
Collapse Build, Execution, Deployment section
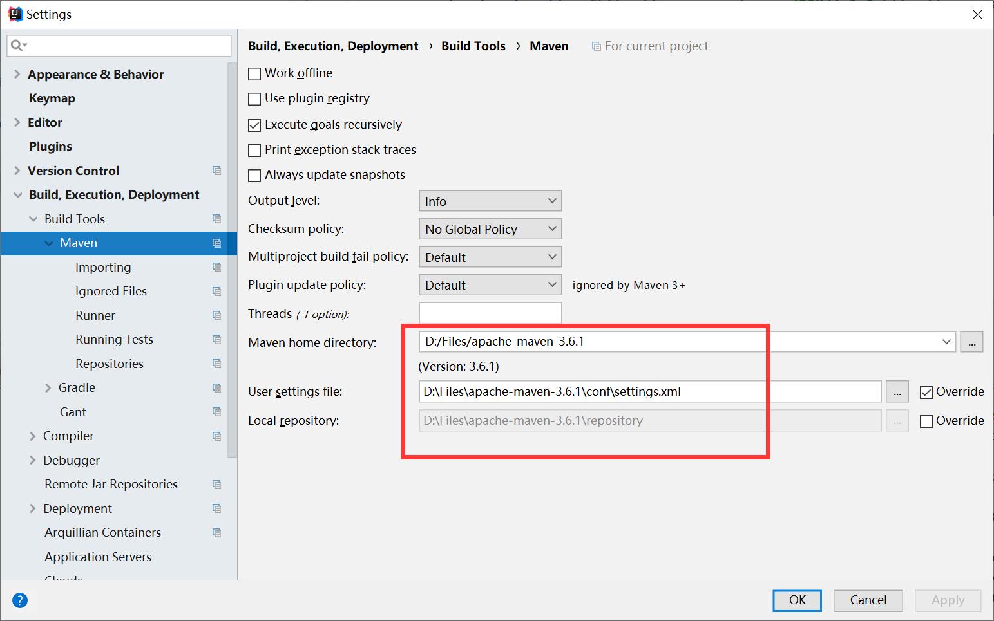[x=17, y=195]
